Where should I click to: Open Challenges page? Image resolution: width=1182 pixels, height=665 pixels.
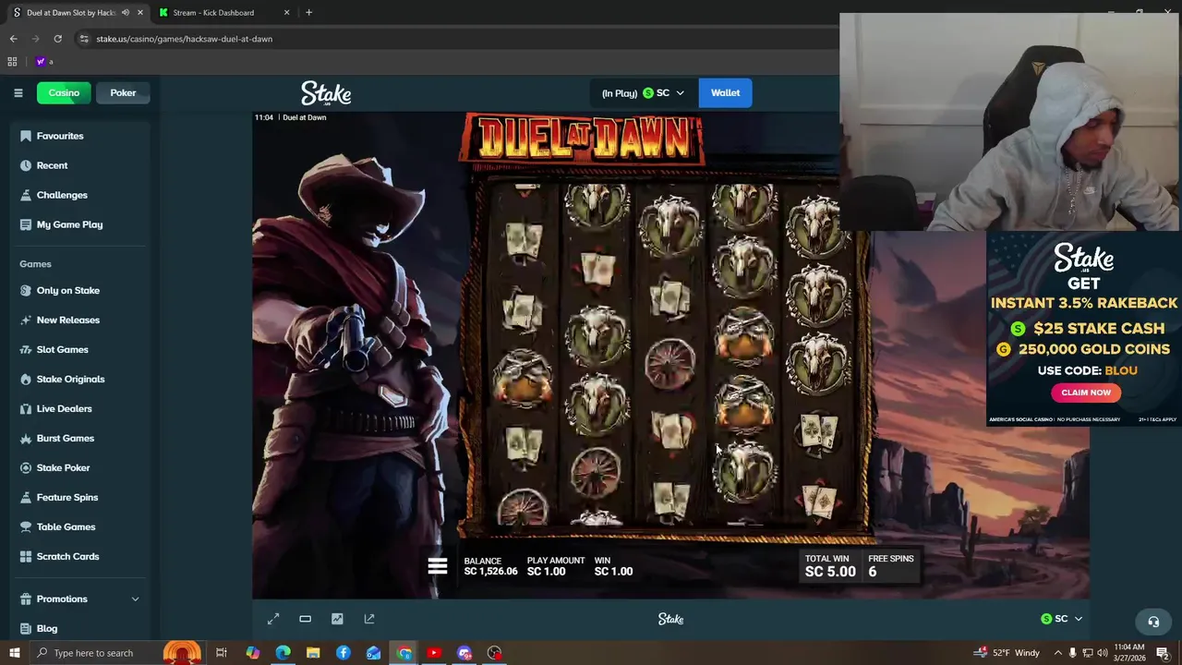78,195
